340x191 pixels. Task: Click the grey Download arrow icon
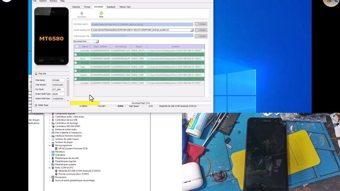point(82,13)
